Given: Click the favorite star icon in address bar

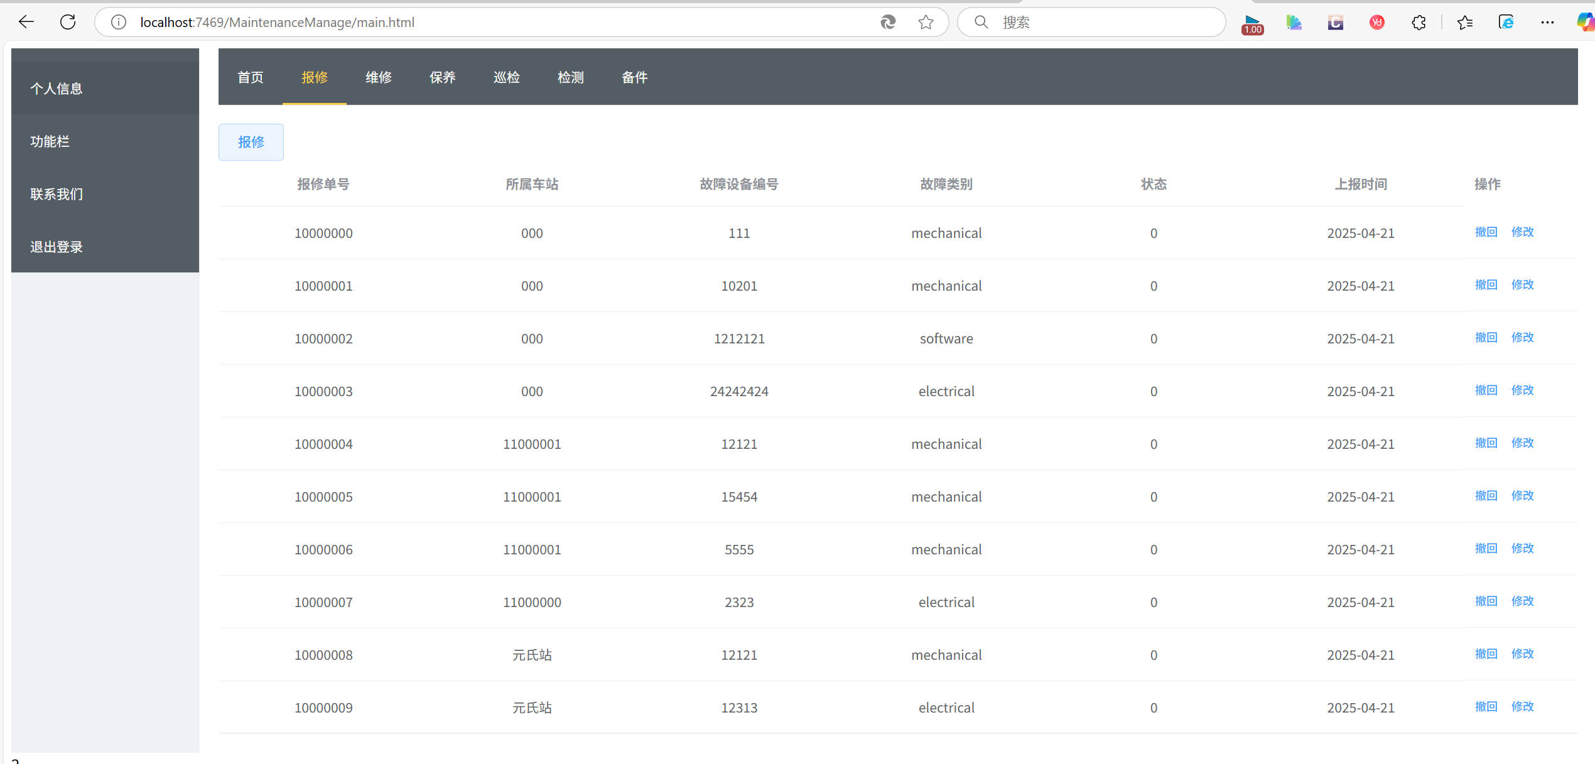Looking at the screenshot, I should tap(926, 22).
